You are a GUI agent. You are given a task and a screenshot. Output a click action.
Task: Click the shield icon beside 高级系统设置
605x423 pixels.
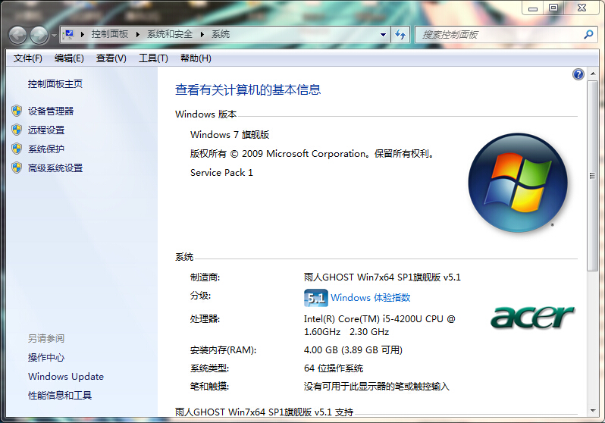click(17, 168)
